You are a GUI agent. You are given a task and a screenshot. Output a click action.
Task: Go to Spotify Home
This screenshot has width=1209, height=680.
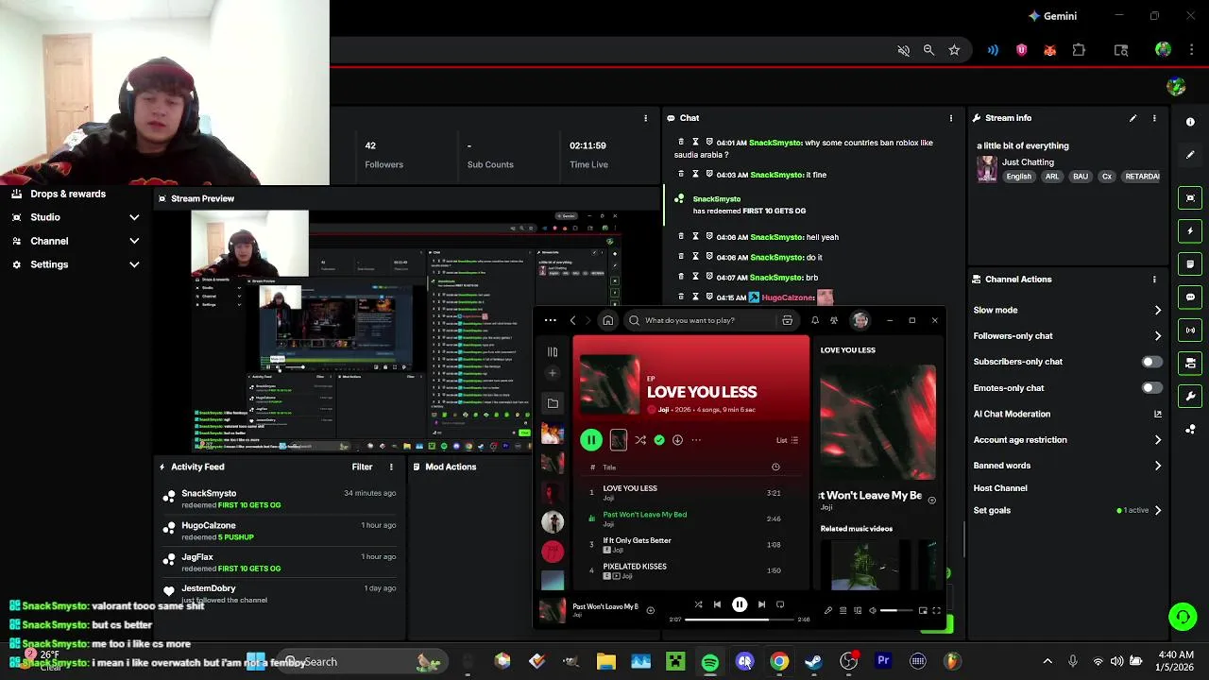pos(607,320)
